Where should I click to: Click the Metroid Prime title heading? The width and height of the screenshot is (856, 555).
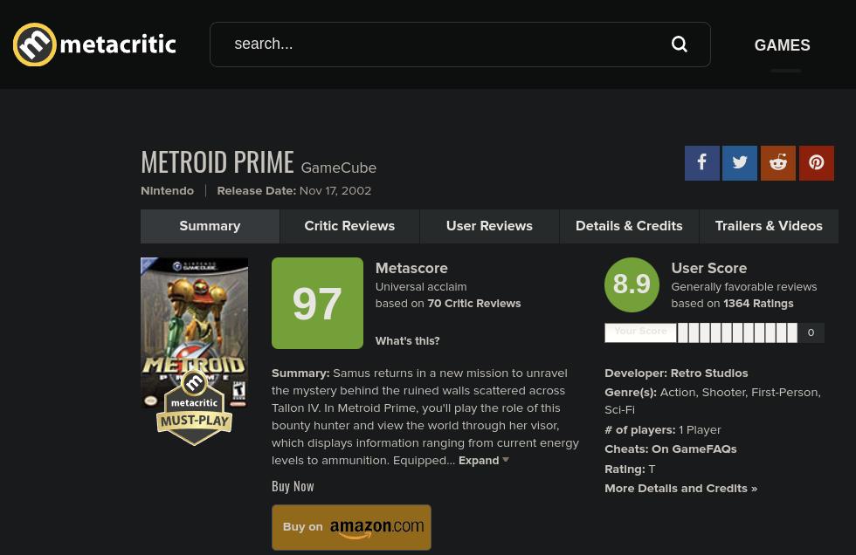pyautogui.click(x=217, y=162)
